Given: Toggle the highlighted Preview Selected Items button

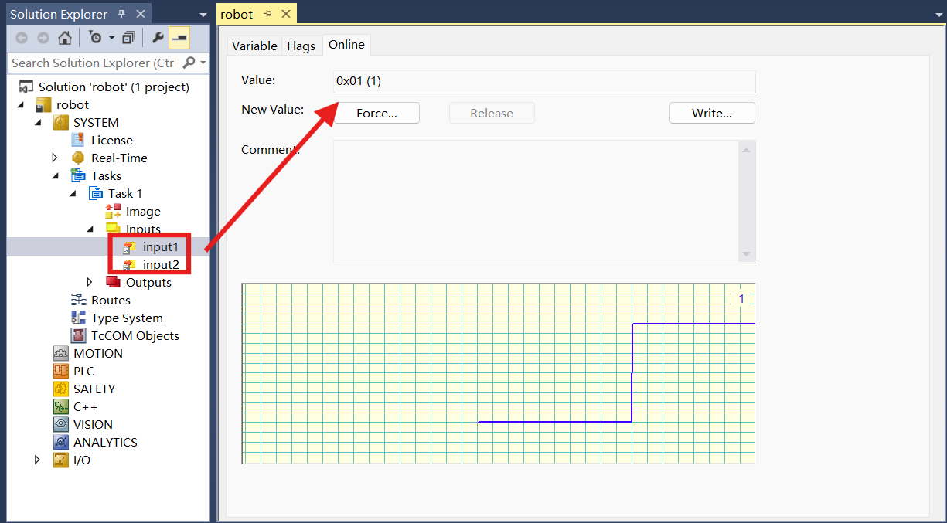Looking at the screenshot, I should (179, 38).
